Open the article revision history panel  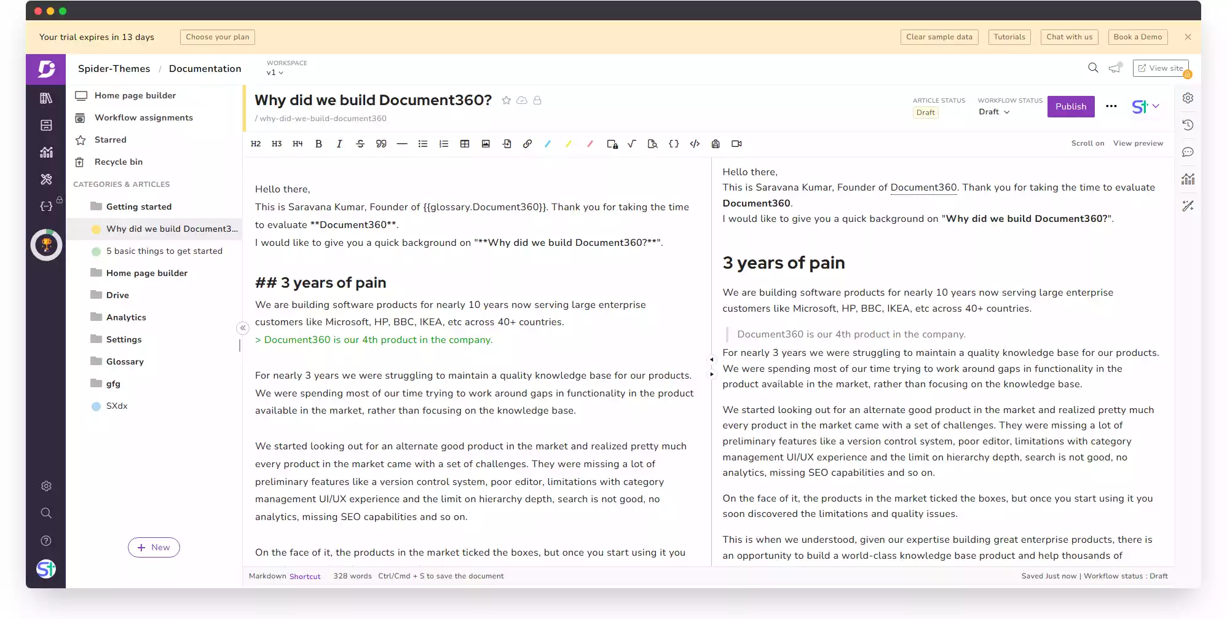pyautogui.click(x=1188, y=125)
